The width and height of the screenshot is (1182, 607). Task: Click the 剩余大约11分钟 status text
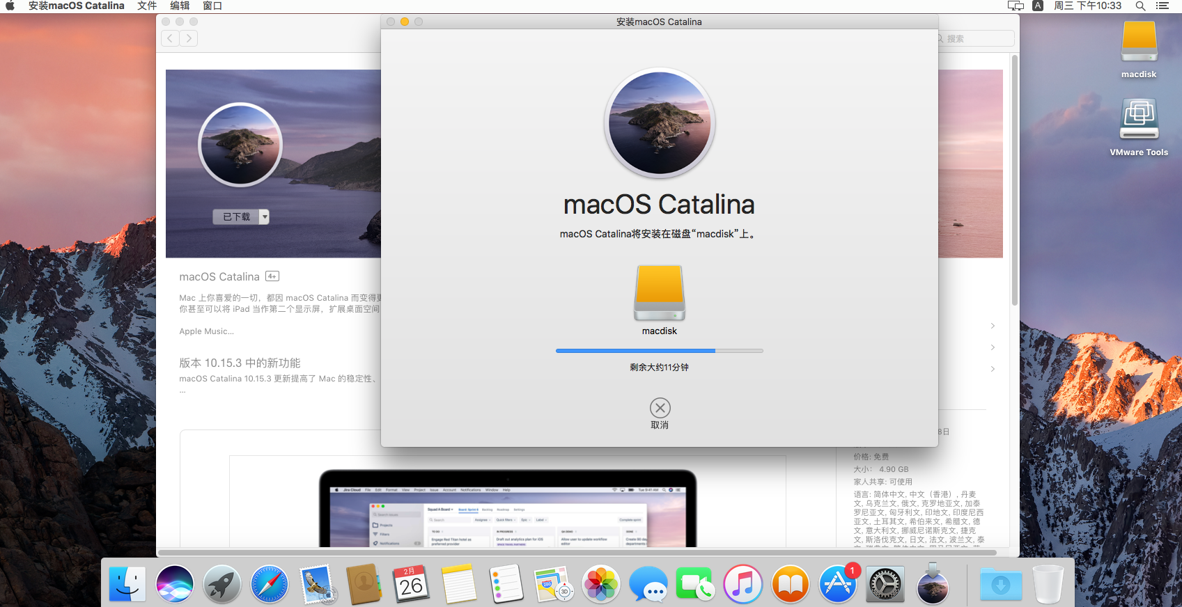point(660,367)
